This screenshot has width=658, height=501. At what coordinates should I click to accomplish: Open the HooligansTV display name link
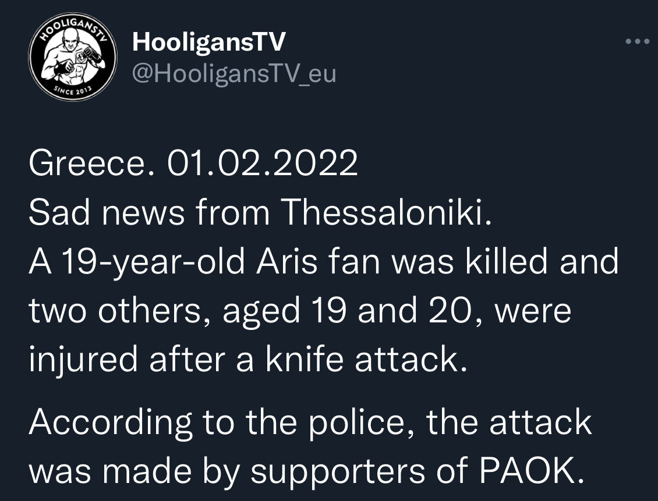click(x=208, y=42)
